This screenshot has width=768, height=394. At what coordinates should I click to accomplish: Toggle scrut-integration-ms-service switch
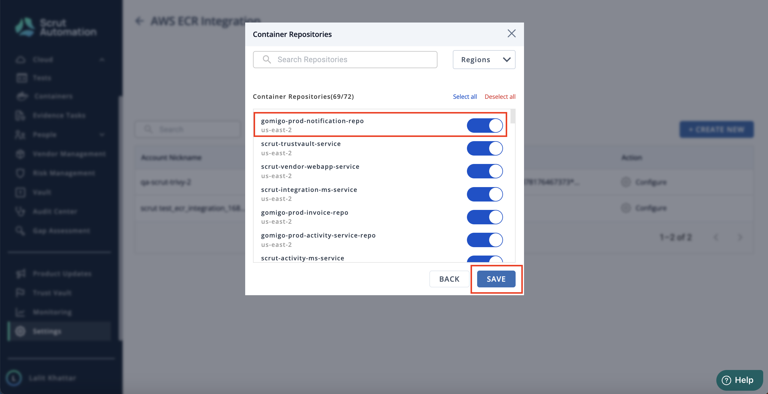[485, 194]
